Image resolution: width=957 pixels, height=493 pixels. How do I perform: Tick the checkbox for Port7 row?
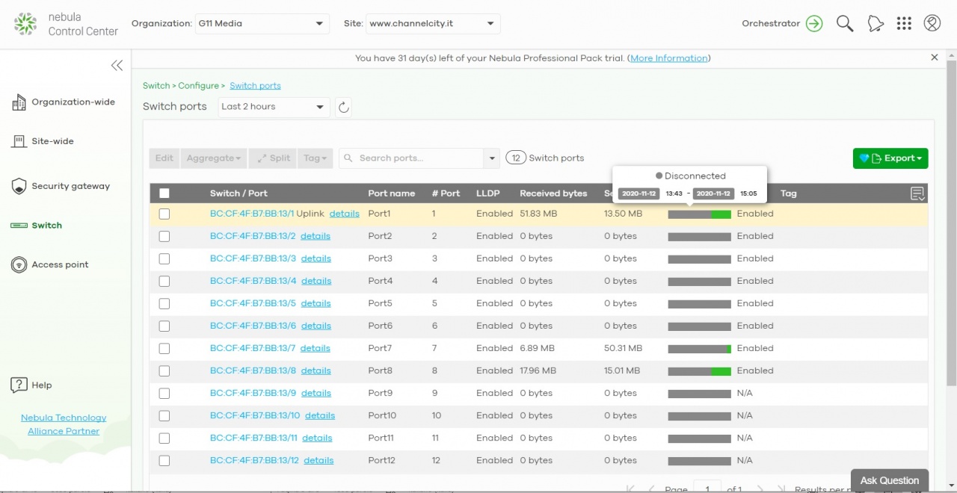coord(164,348)
